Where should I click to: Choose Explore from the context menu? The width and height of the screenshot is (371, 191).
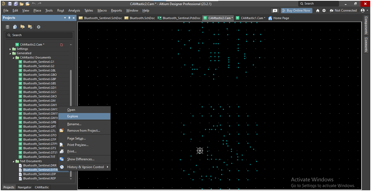(72, 116)
